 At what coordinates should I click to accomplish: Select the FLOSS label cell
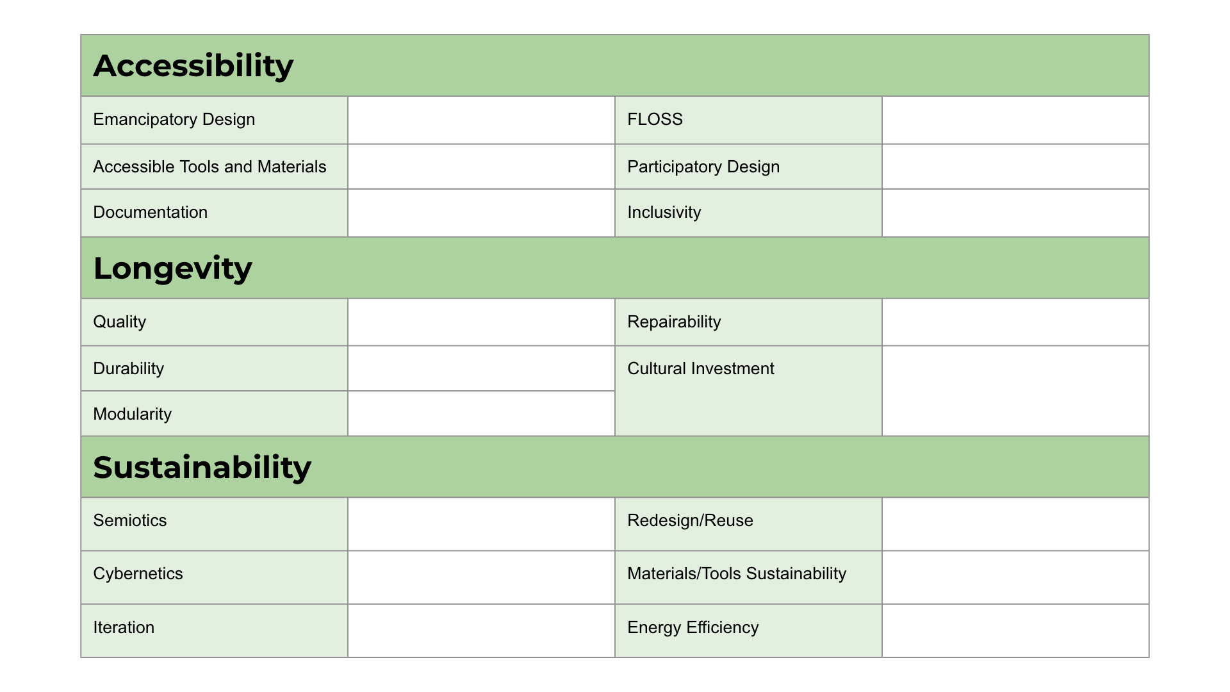tap(748, 120)
